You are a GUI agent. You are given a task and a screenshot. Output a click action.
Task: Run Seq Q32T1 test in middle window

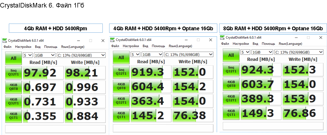(121, 72)
